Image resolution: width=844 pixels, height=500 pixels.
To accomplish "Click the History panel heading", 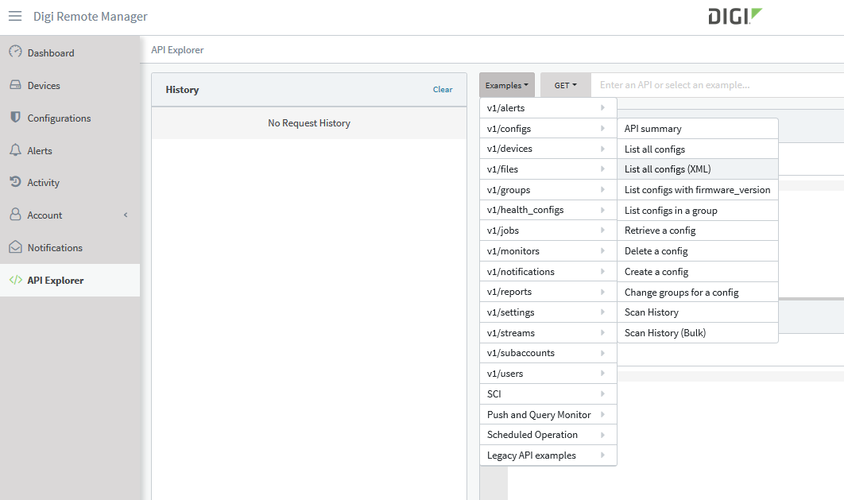I will pyautogui.click(x=182, y=89).
